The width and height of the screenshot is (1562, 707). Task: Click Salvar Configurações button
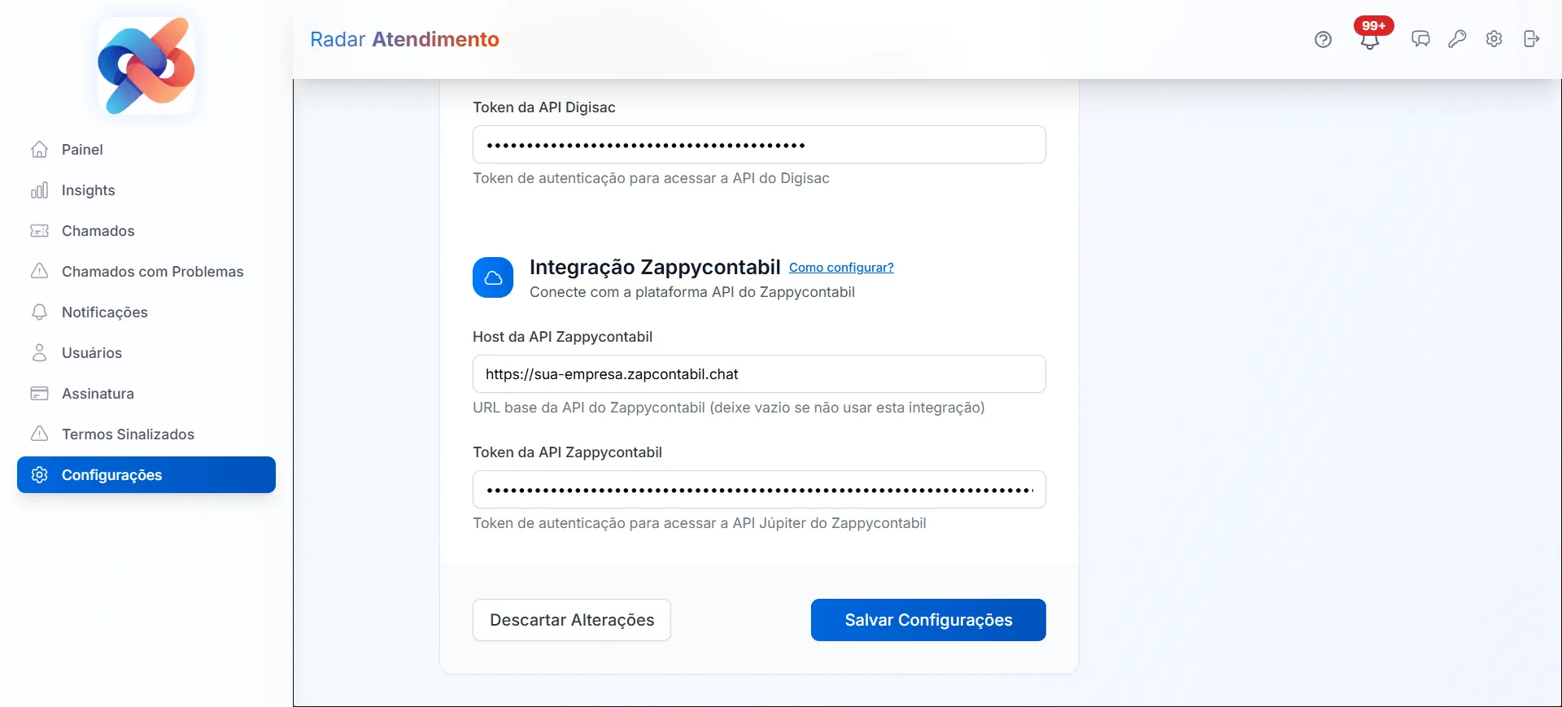[x=927, y=619]
